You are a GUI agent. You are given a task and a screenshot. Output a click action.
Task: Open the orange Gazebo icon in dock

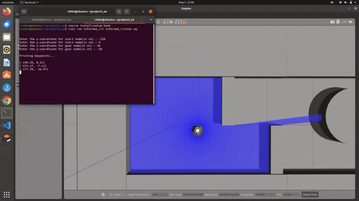point(7,138)
